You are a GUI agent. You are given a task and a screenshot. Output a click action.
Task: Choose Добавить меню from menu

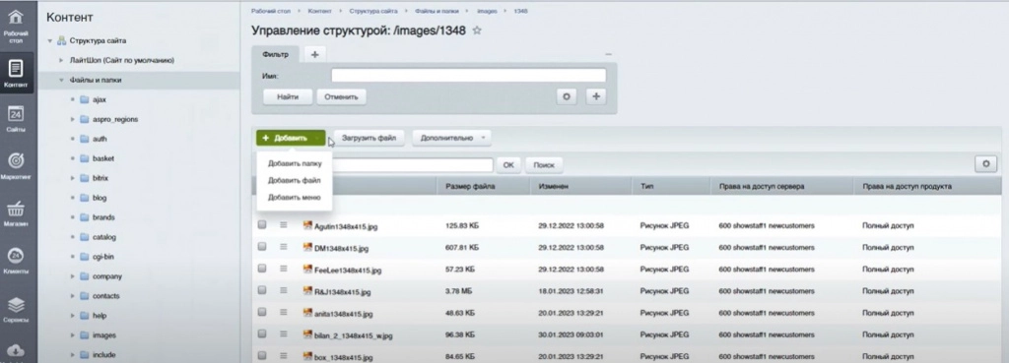(294, 198)
